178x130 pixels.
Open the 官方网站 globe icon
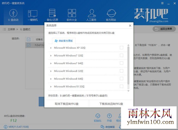pyautogui.click(x=111, y=13)
